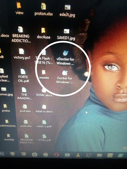Viewport: 127px width, 169px height.
Task: Select the total cv.docx file
Action: [x=44, y=109]
